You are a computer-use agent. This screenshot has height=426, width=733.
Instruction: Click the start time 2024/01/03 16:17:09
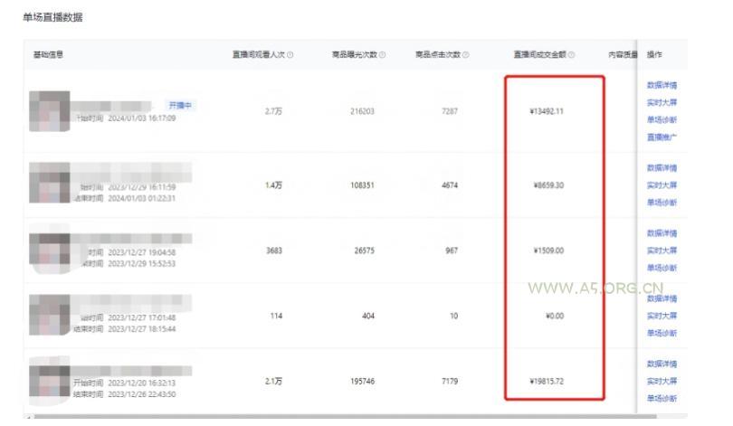point(142,118)
